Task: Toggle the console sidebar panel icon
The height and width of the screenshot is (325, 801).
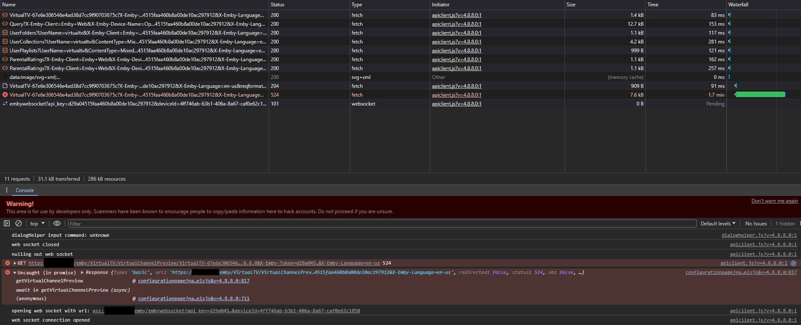Action: pyautogui.click(x=7, y=223)
